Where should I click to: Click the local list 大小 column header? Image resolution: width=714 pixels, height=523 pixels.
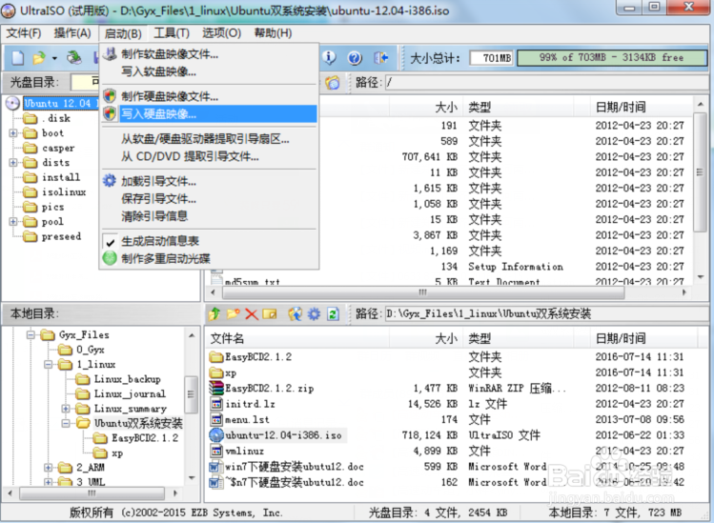[426, 338]
